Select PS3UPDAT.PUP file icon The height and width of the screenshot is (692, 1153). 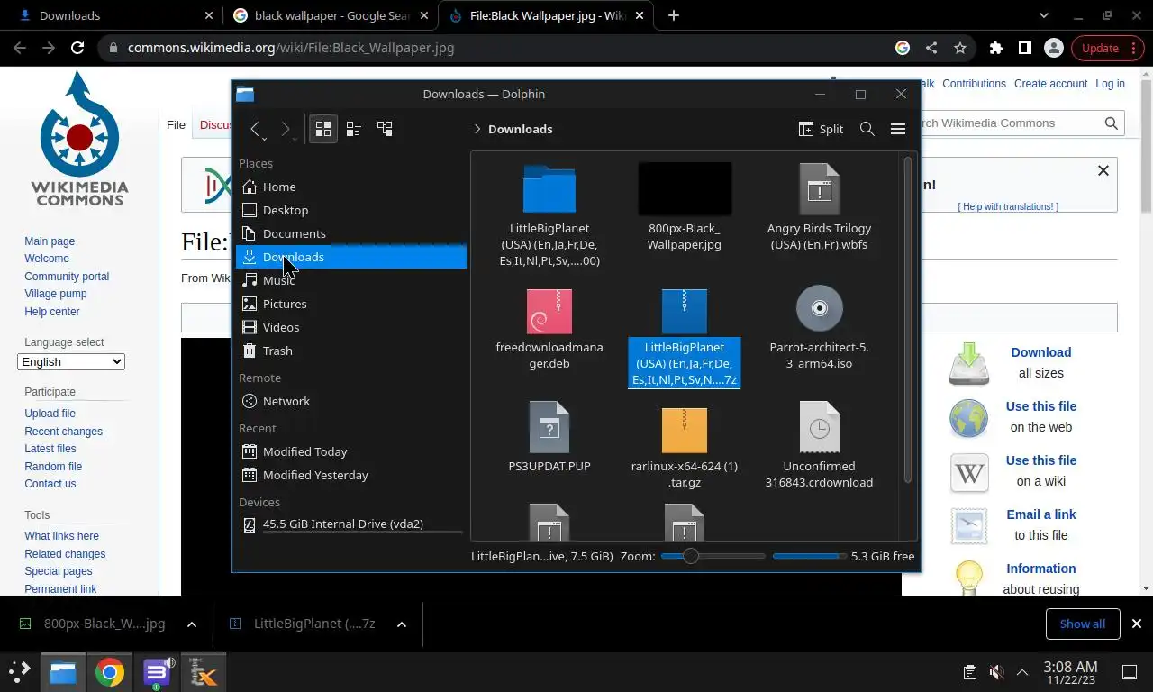549,427
